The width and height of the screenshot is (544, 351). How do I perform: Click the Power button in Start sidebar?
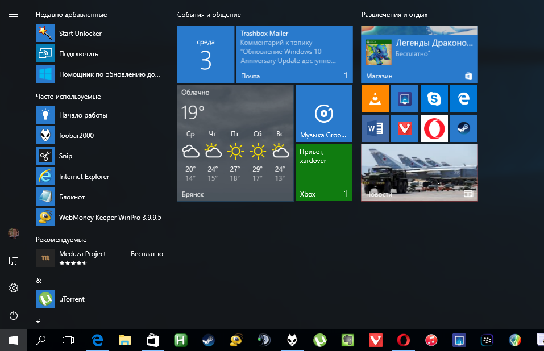click(x=14, y=315)
